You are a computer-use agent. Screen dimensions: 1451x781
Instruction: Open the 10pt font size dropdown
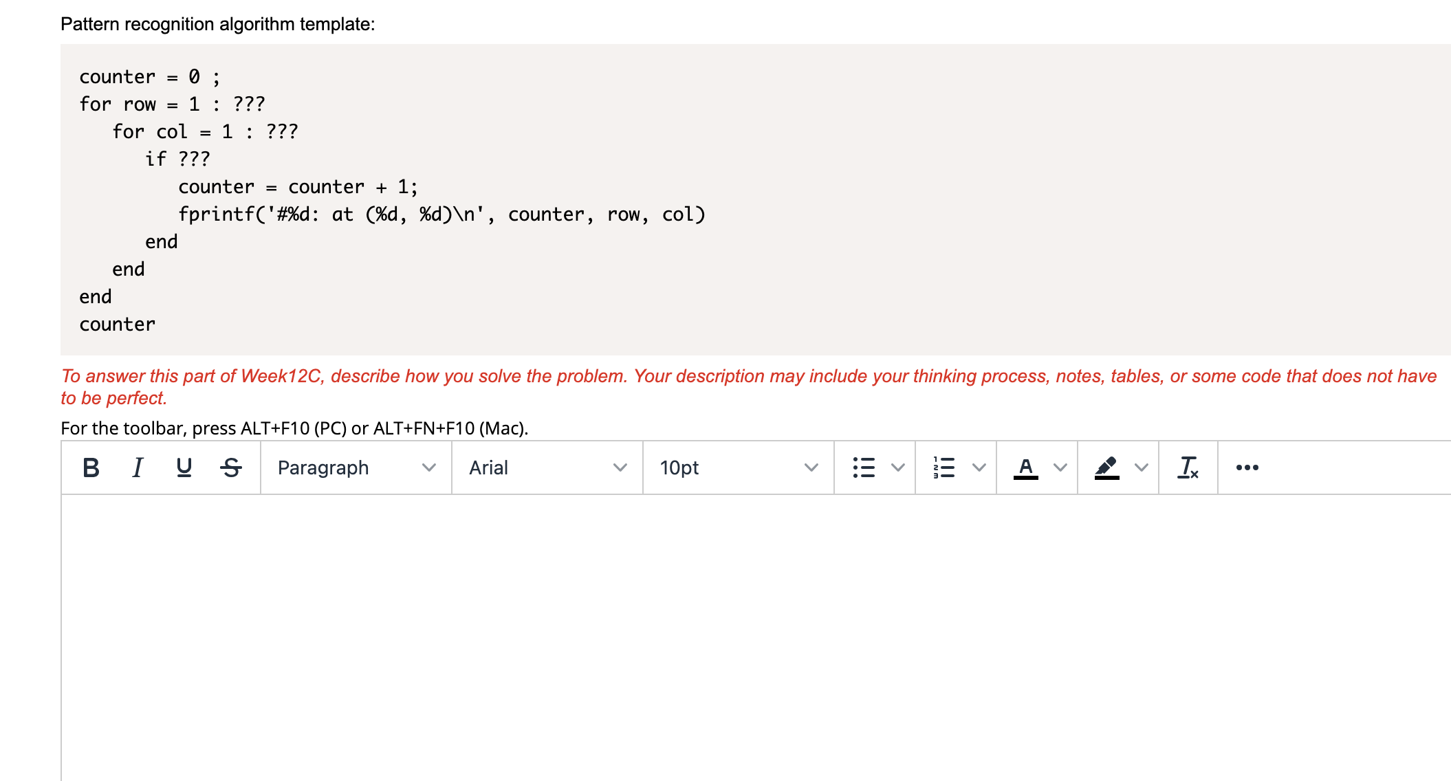(739, 467)
